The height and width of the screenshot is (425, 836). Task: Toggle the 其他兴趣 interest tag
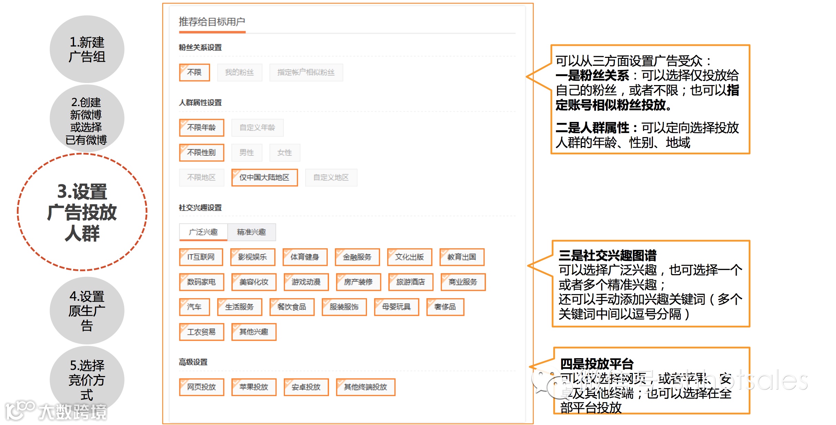click(x=254, y=332)
